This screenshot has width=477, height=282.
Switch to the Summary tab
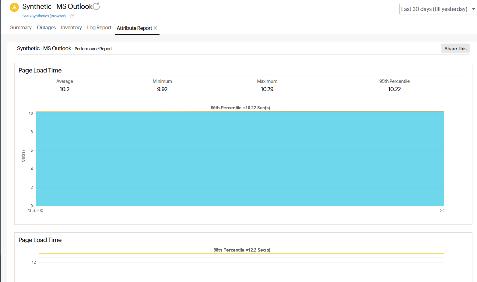20,27
